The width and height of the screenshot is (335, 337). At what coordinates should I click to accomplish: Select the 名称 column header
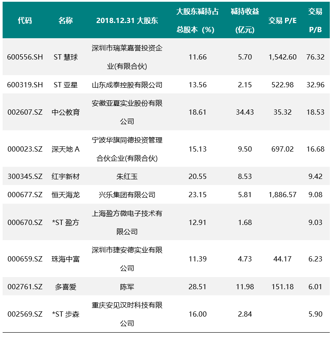pyautogui.click(x=65, y=21)
